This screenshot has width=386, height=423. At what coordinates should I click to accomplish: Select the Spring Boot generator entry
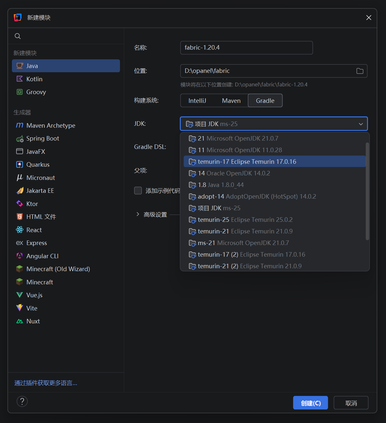(x=66, y=139)
